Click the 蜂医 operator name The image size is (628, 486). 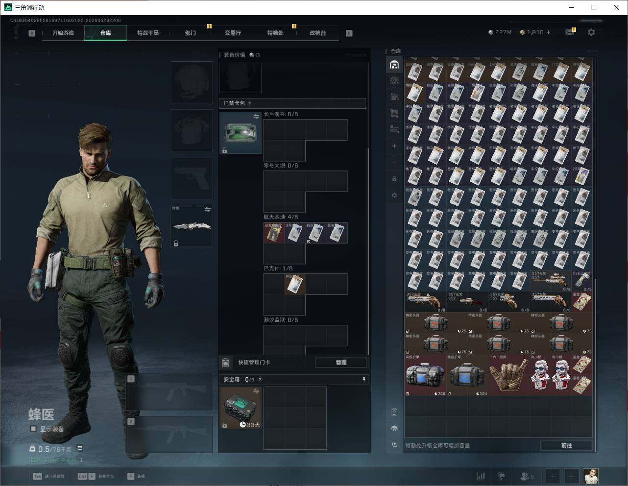coord(41,414)
